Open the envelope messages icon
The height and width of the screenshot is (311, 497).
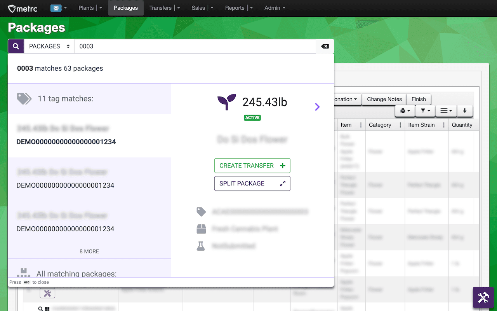click(x=56, y=8)
